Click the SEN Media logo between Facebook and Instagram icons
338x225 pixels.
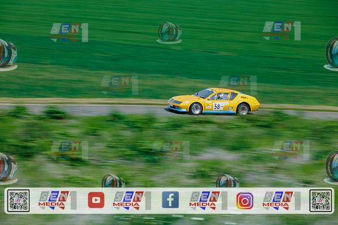tap(209, 201)
